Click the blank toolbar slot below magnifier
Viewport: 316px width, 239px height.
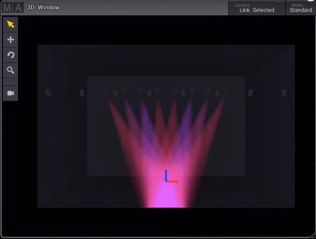(10, 82)
